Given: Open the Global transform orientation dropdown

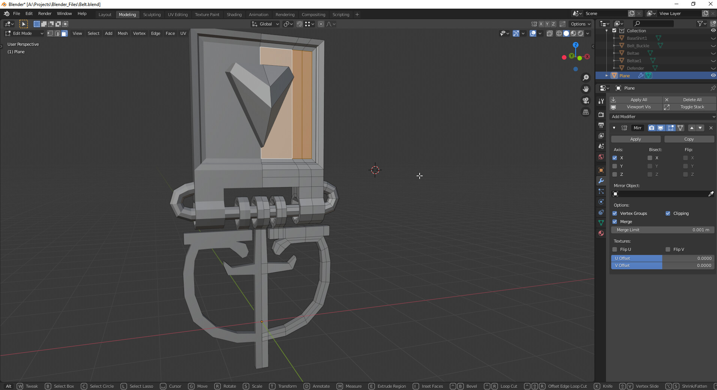Looking at the screenshot, I should click(265, 24).
